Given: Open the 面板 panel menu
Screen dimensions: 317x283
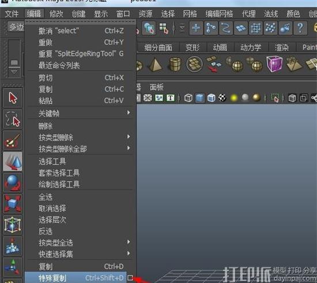Looking at the screenshot, I should click(156, 87).
